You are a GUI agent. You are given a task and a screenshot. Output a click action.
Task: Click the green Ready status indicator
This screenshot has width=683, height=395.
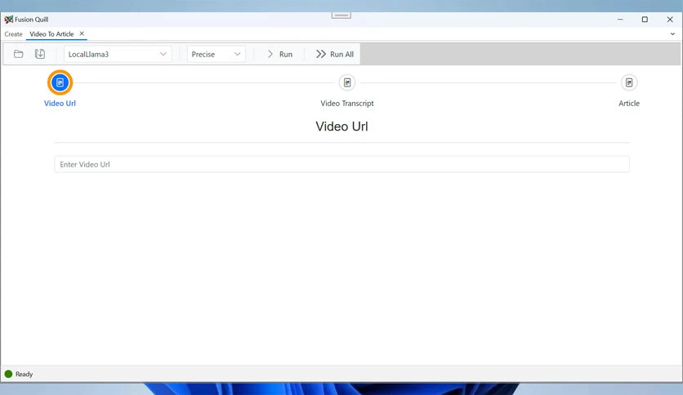pyautogui.click(x=8, y=374)
